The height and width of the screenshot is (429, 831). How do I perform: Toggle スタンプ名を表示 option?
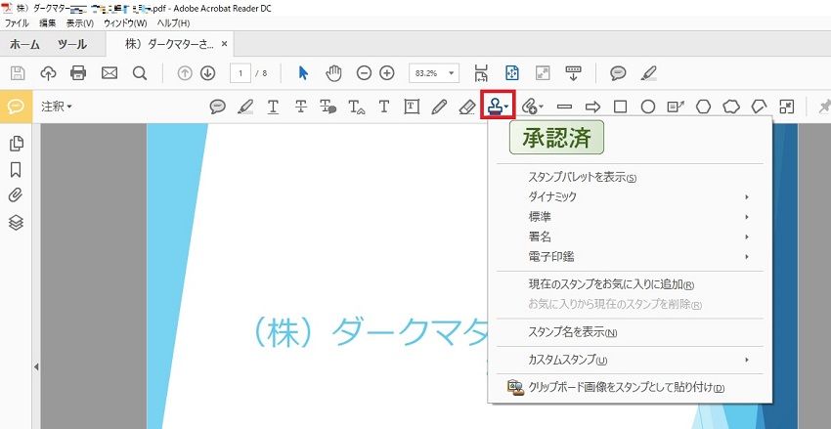pyautogui.click(x=574, y=332)
